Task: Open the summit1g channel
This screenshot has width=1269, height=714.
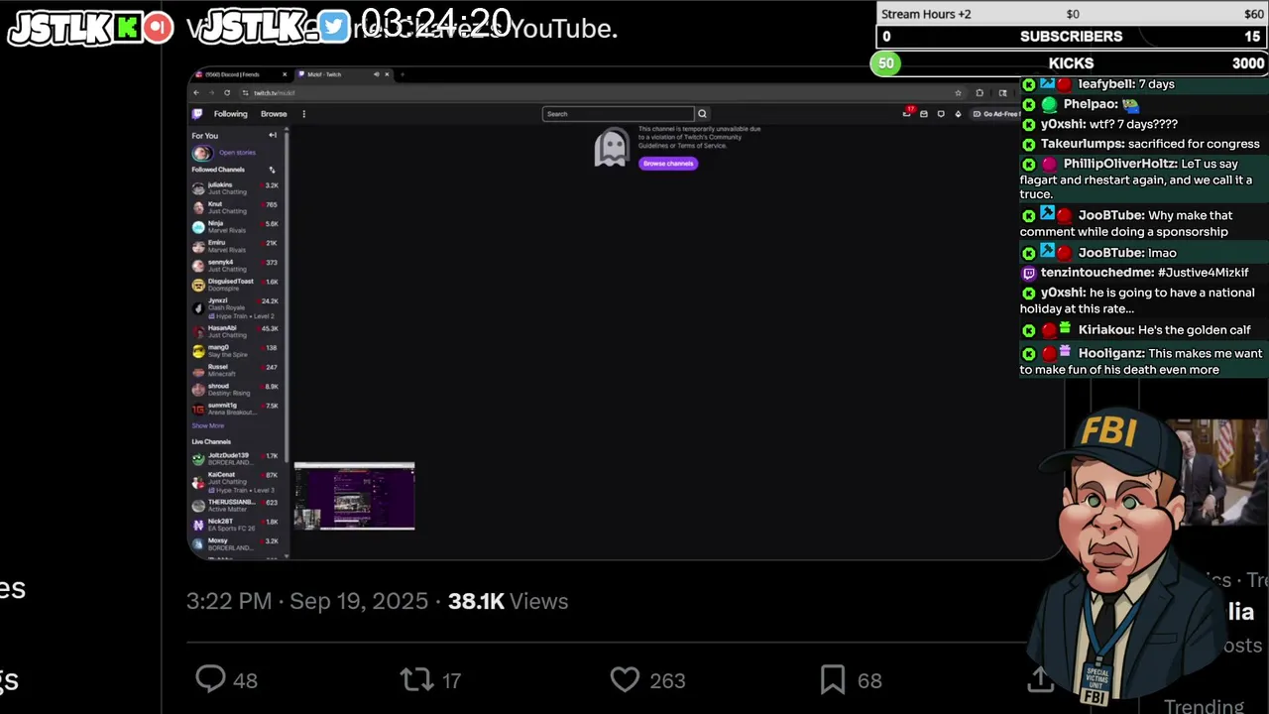Action: point(236,408)
